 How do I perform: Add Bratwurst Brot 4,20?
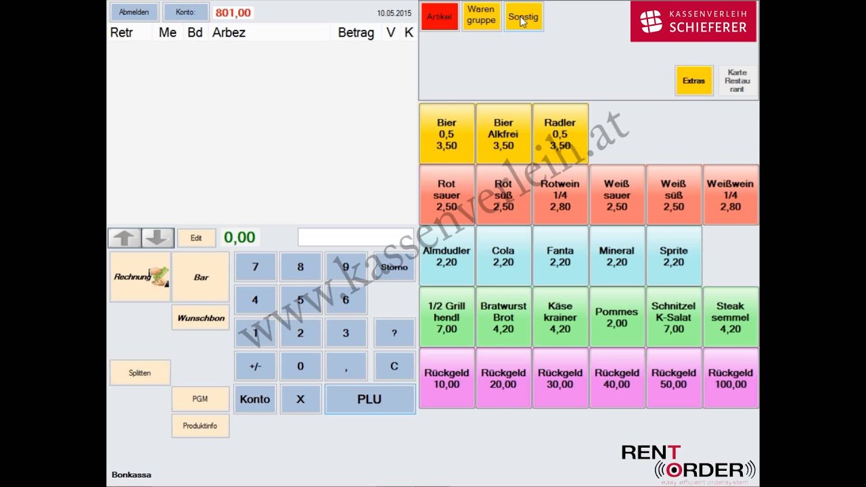(x=503, y=317)
